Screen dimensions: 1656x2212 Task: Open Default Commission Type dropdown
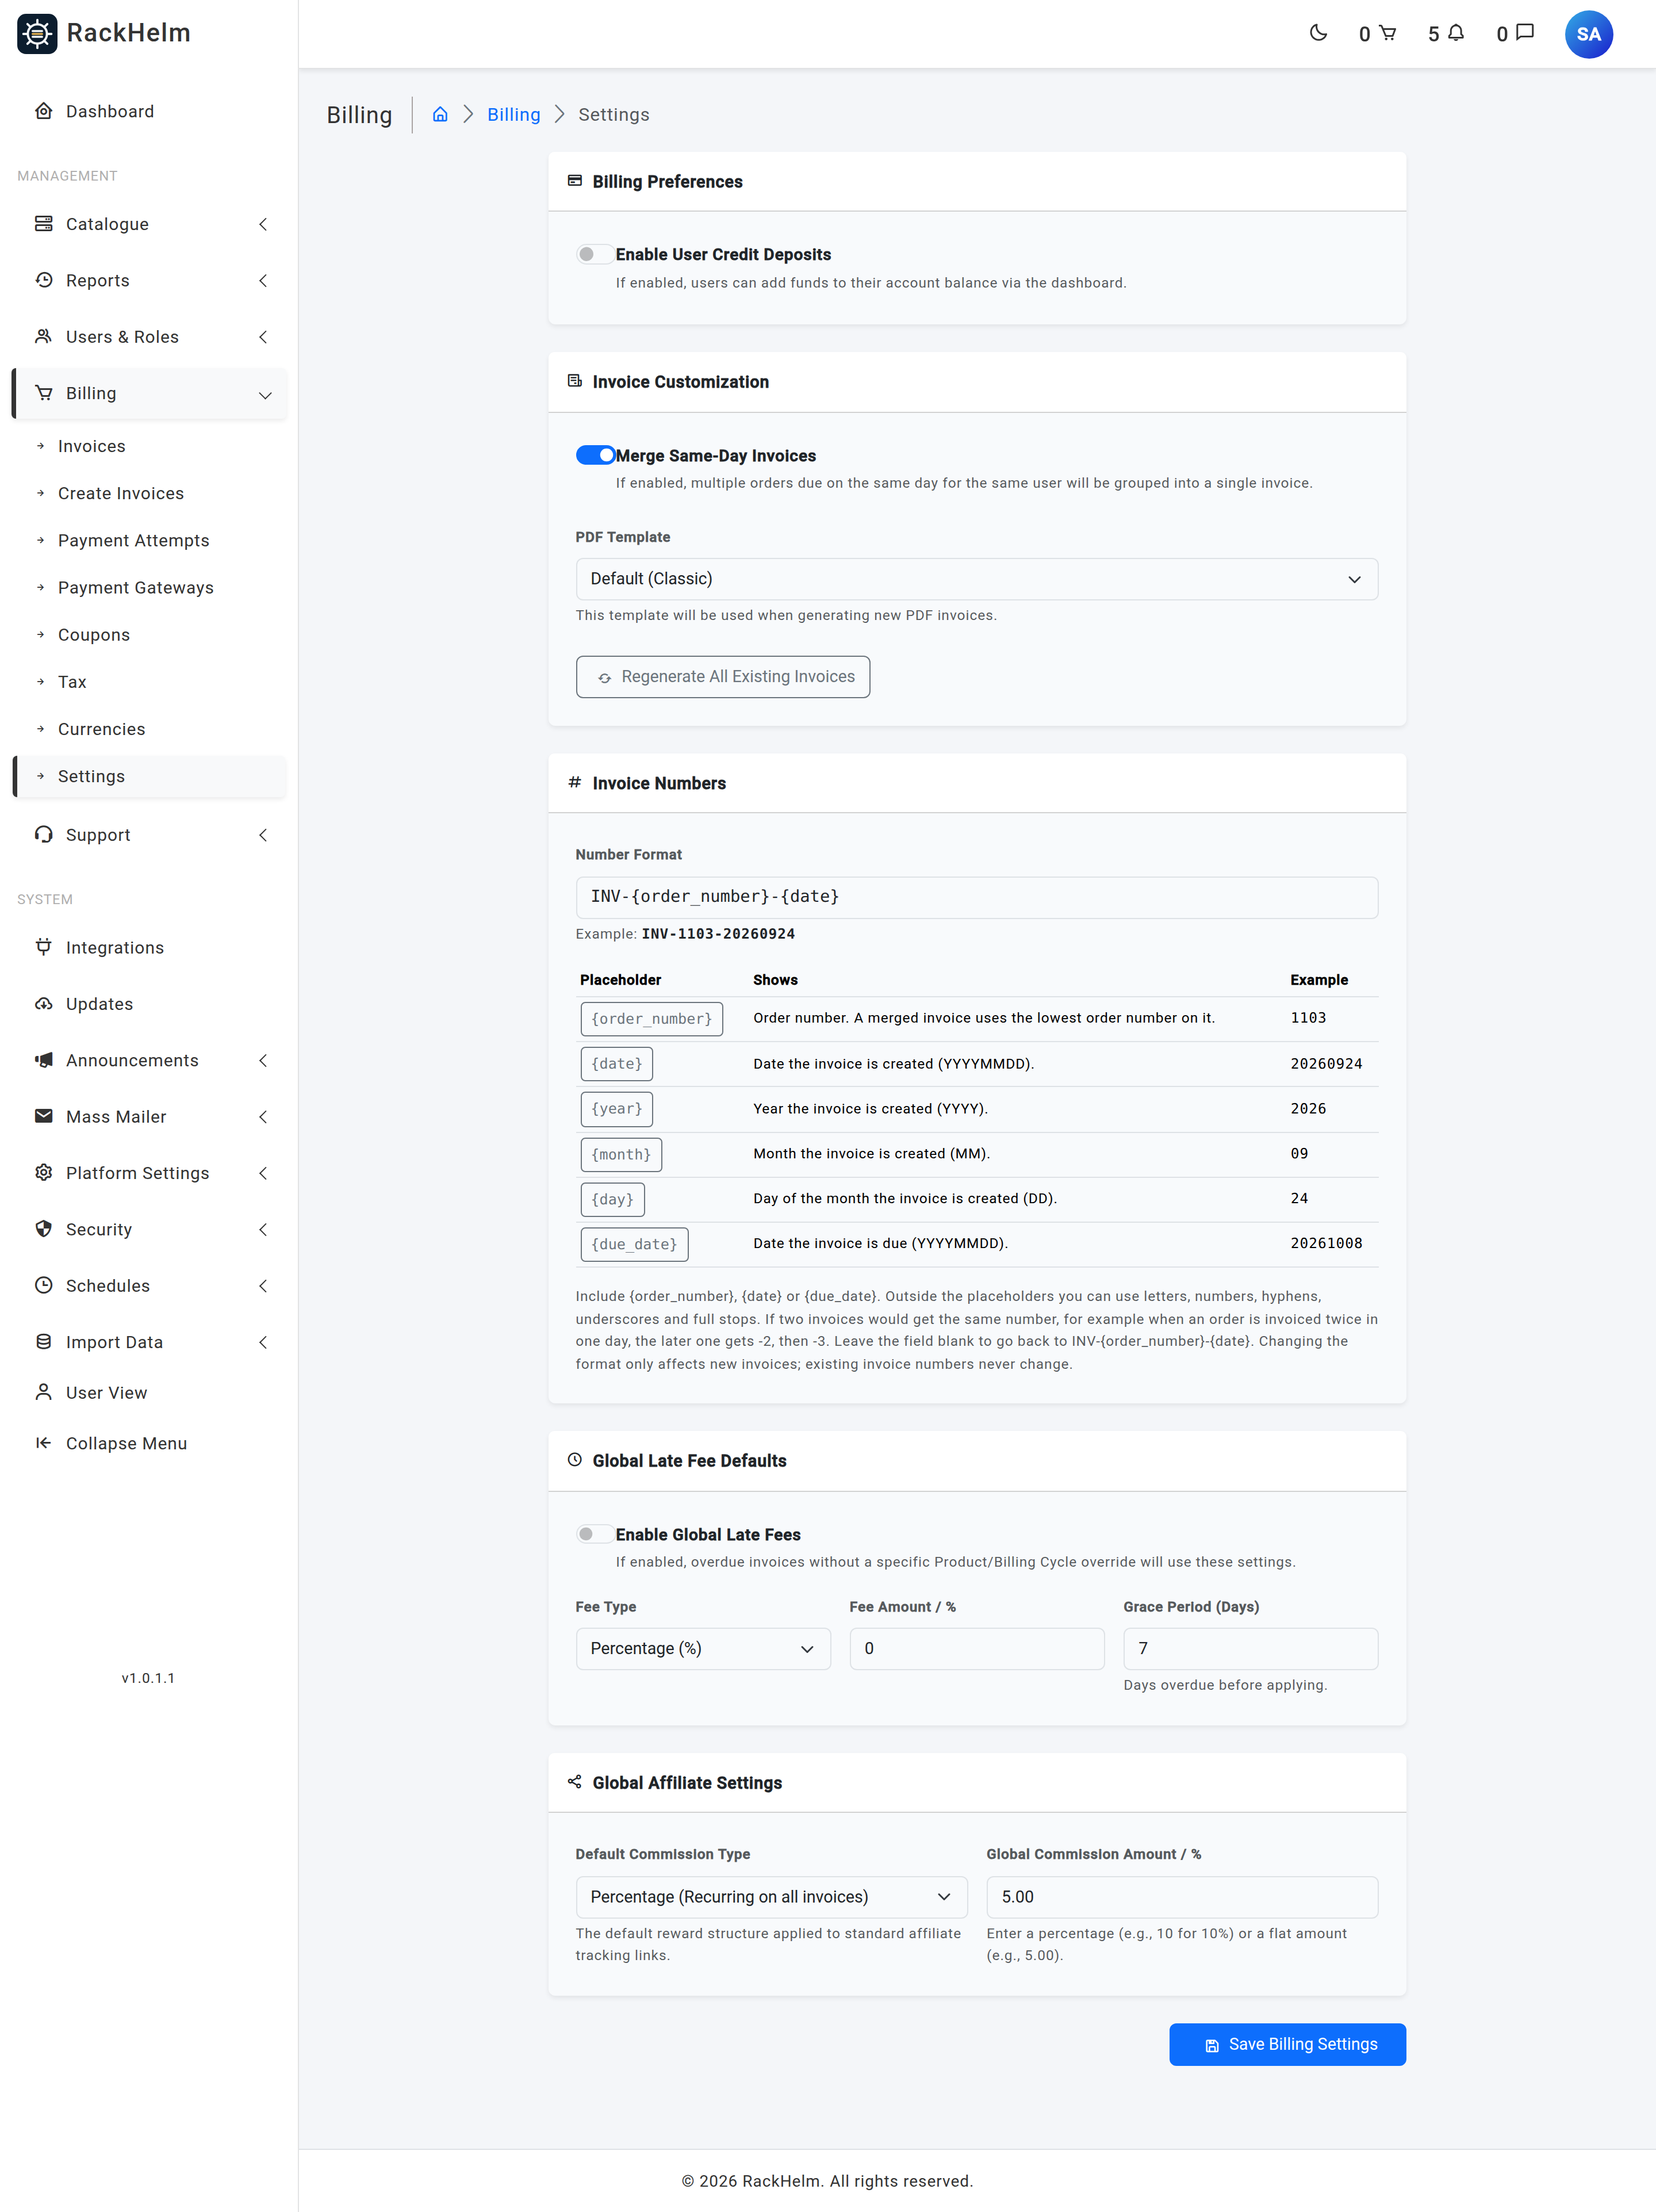click(771, 1897)
